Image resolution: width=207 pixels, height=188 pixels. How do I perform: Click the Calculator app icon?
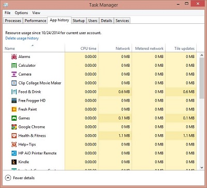tap(14, 65)
